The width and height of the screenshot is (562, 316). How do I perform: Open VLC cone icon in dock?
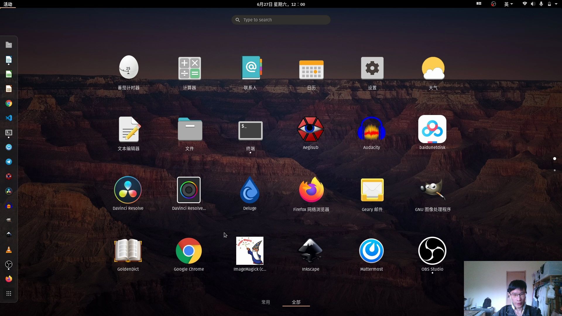[x=9, y=250]
